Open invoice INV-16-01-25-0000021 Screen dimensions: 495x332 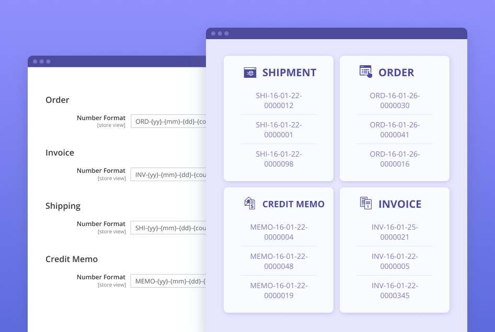click(x=395, y=232)
